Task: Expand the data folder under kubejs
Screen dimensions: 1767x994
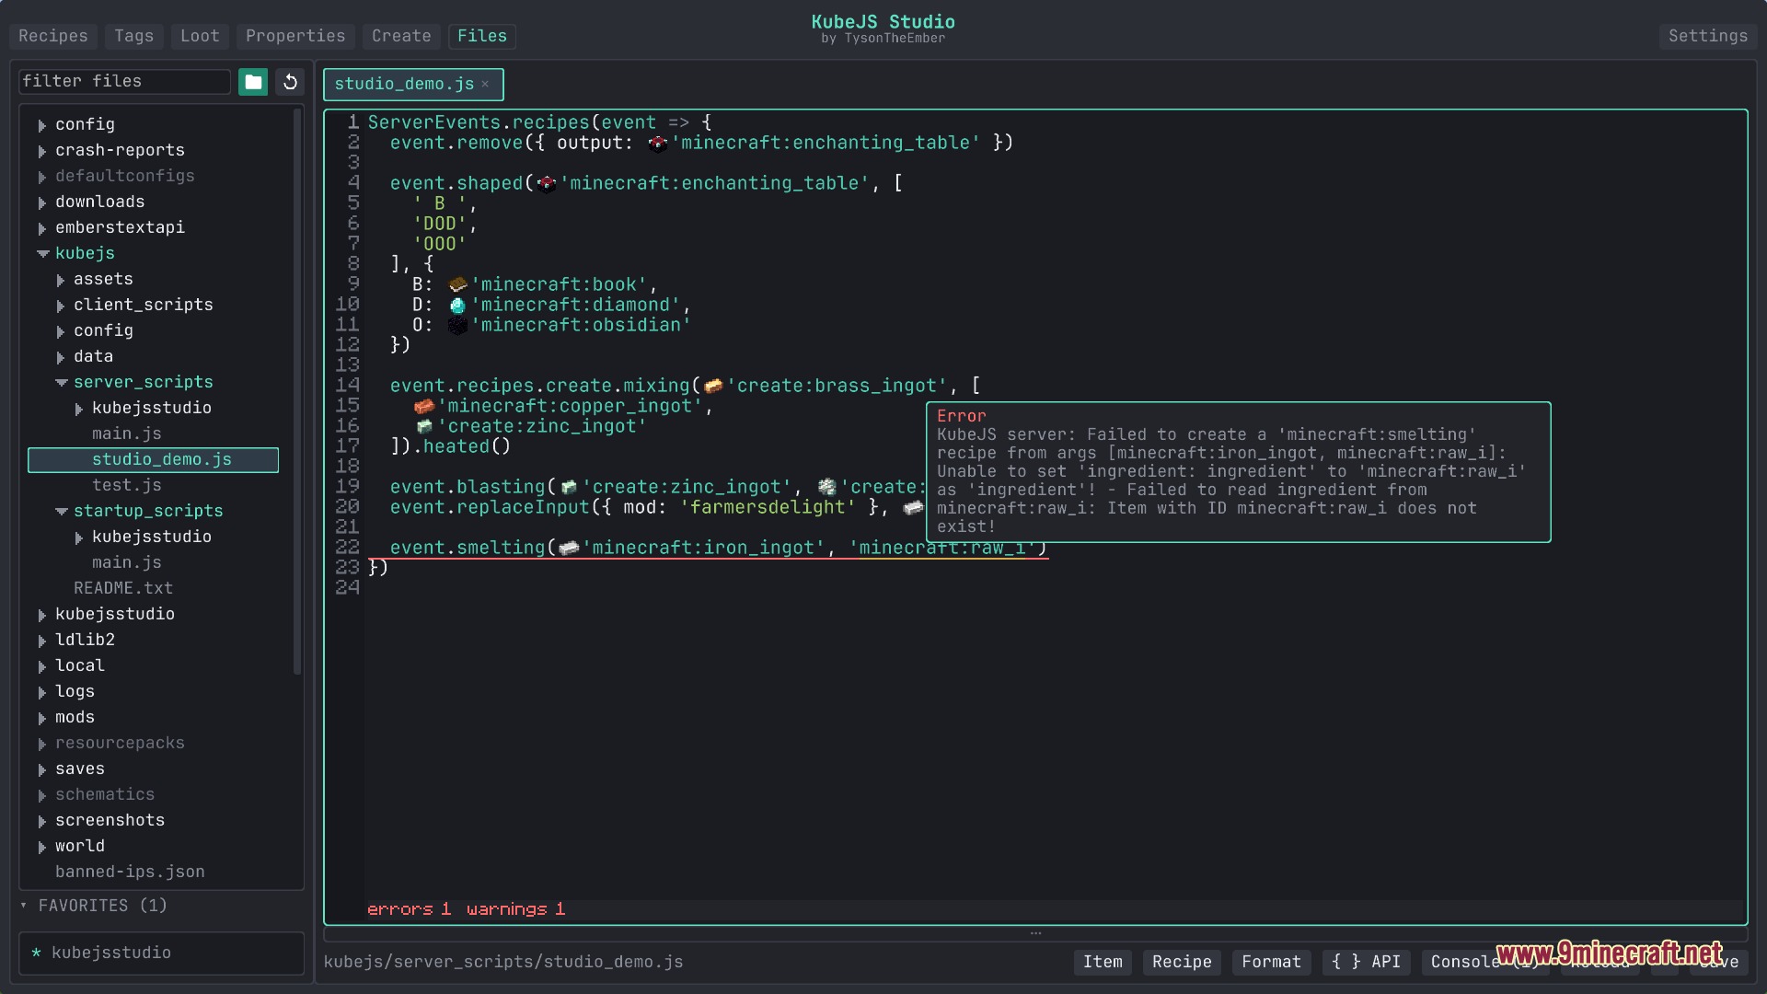Action: click(61, 357)
